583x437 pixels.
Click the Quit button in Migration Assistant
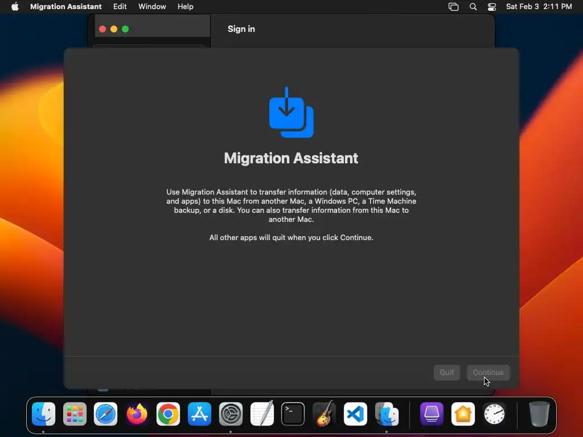click(446, 372)
